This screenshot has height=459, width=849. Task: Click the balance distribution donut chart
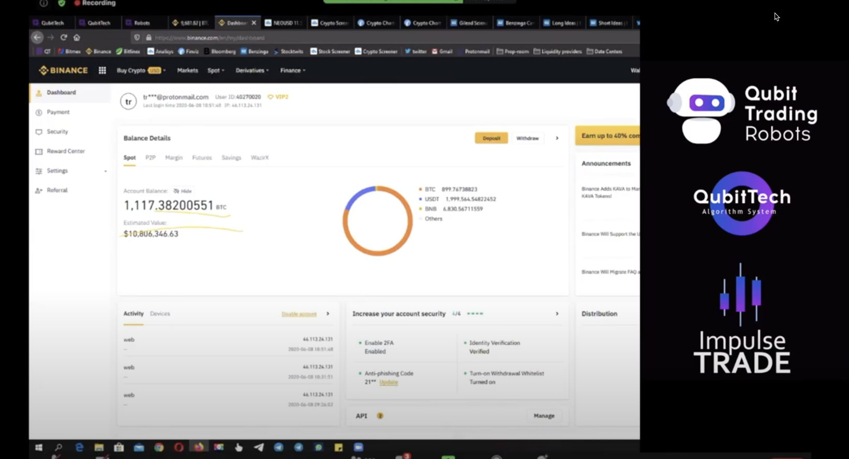tap(378, 221)
